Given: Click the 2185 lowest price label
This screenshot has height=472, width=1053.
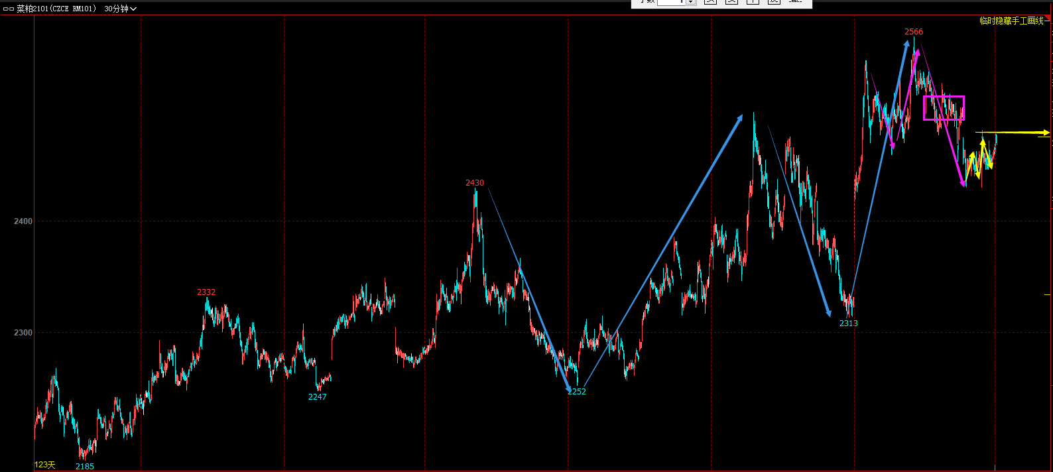Looking at the screenshot, I should click(85, 467).
